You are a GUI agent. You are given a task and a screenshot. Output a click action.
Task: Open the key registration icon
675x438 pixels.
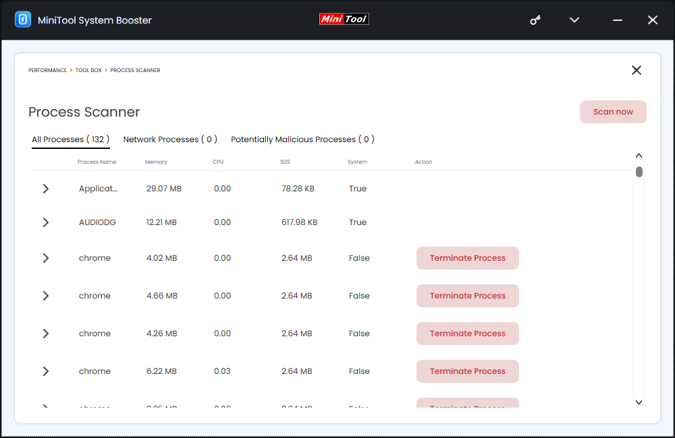pos(535,20)
